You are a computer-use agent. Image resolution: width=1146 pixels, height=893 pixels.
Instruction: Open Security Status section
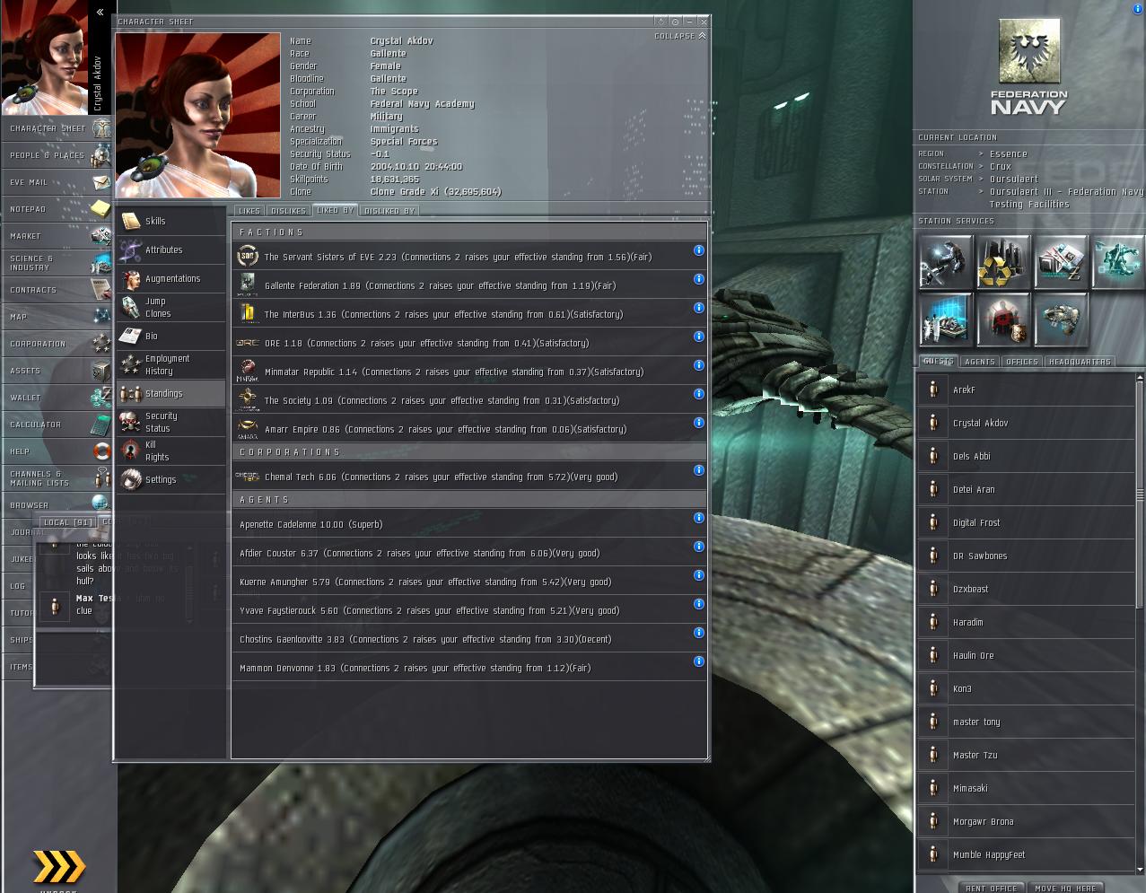(x=171, y=422)
